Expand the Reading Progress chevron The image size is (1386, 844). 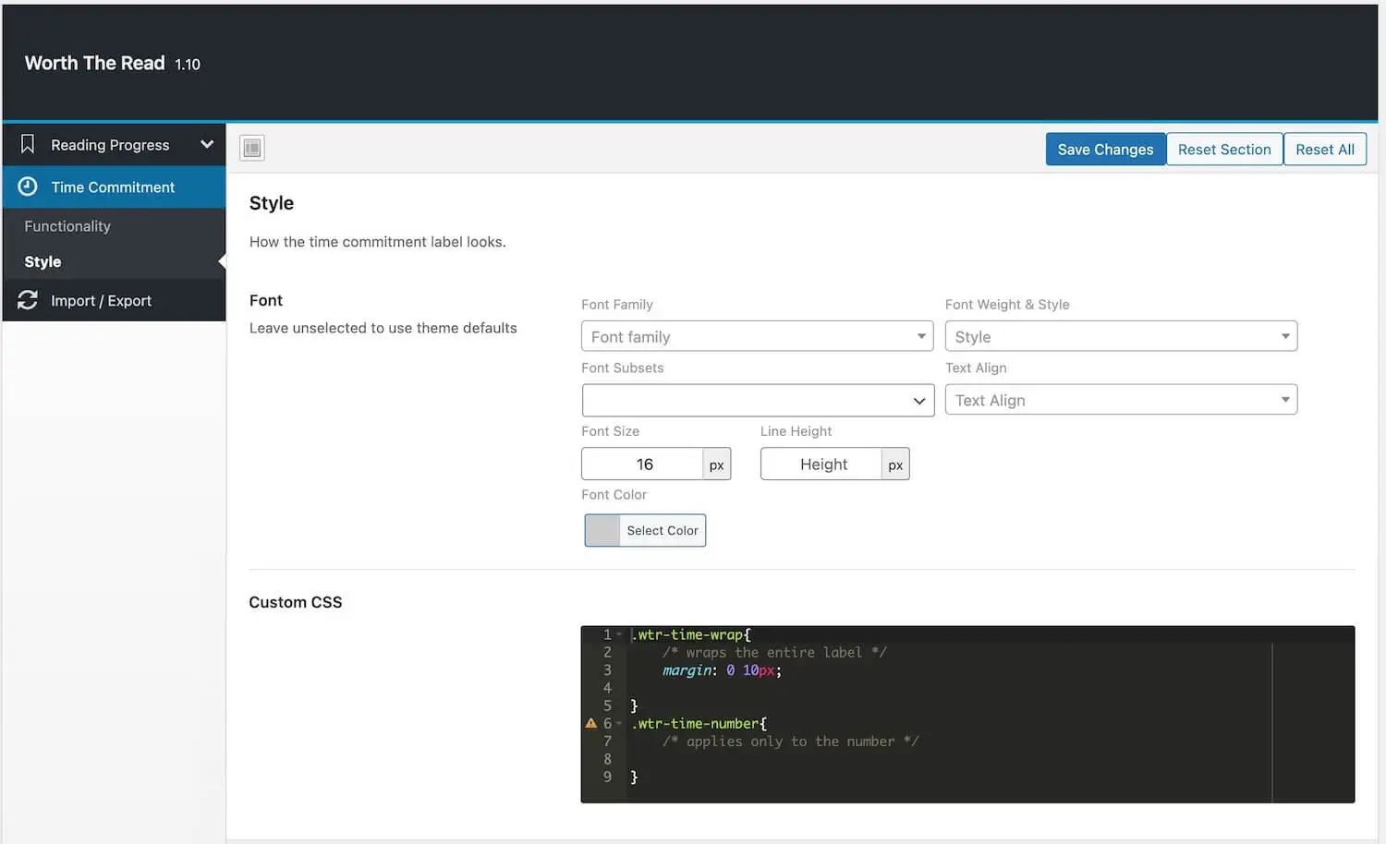coord(207,144)
